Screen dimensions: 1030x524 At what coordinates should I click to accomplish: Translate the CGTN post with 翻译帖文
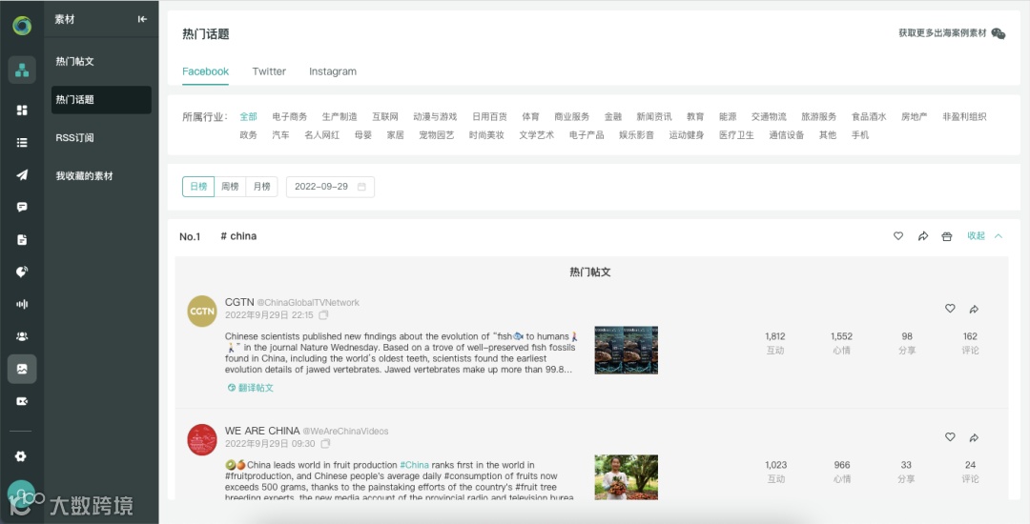[250, 388]
